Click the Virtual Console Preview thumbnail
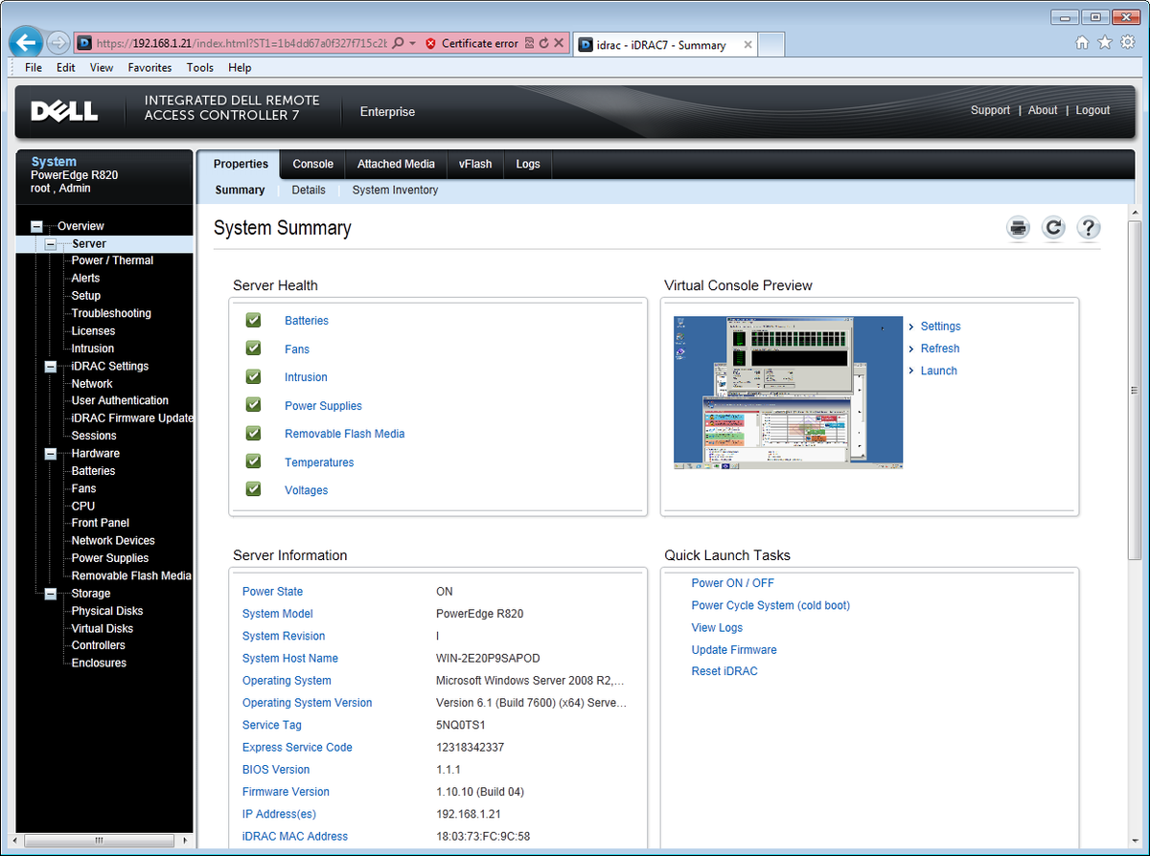This screenshot has width=1150, height=856. click(788, 393)
